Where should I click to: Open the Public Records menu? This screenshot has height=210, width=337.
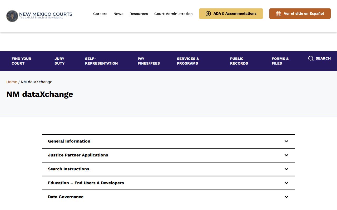click(x=239, y=61)
